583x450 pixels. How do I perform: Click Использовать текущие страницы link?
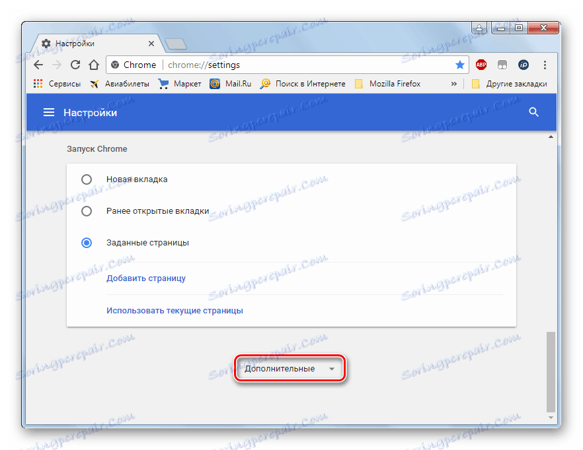tap(175, 310)
